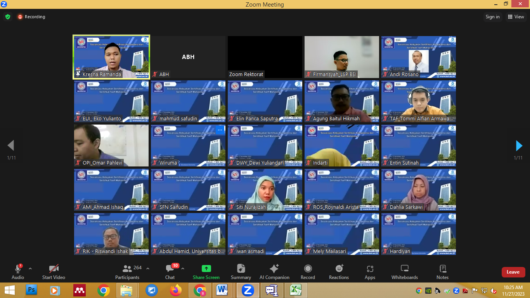
Task: Click the name label 'Elin Panca Saputra'
Action: click(257, 118)
